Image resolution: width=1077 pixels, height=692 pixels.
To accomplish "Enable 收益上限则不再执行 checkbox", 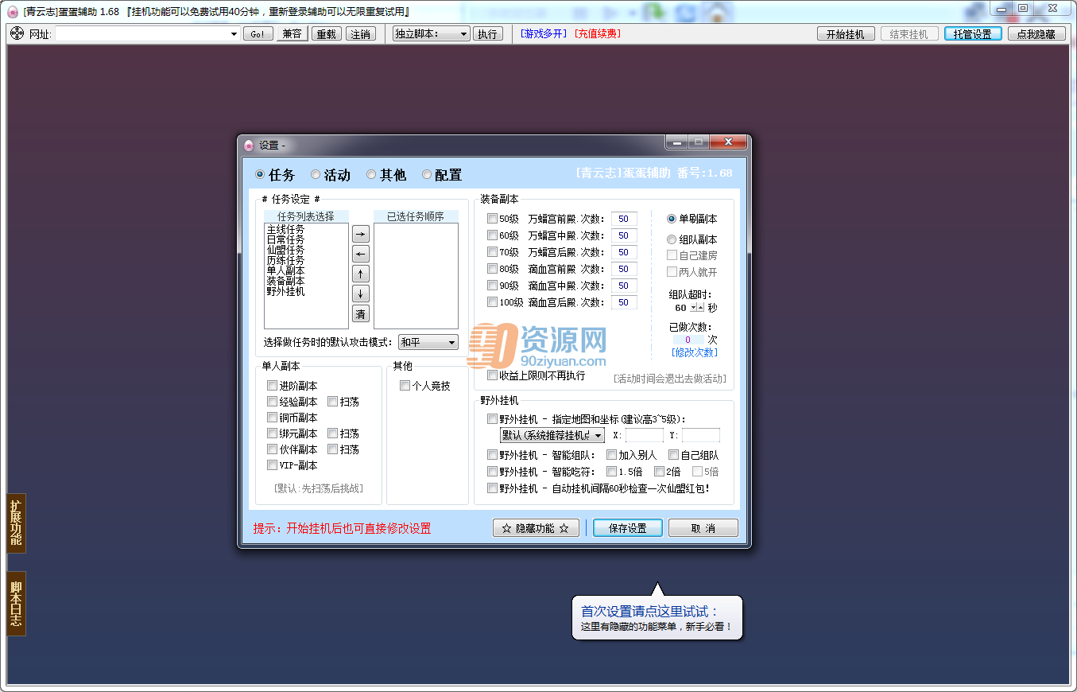I will [492, 375].
